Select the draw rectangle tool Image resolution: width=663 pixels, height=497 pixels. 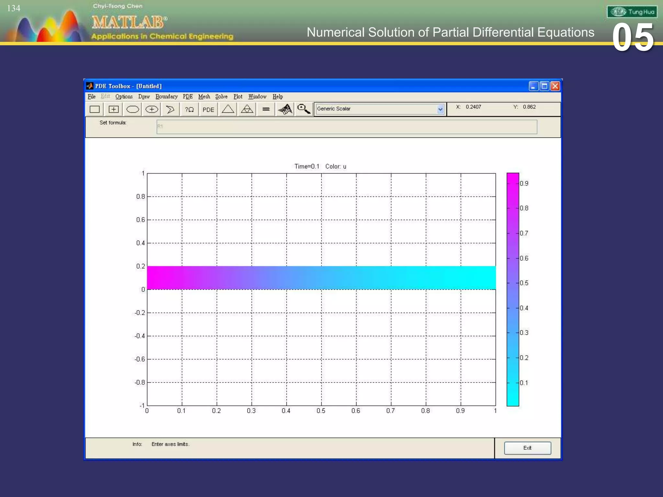(95, 109)
